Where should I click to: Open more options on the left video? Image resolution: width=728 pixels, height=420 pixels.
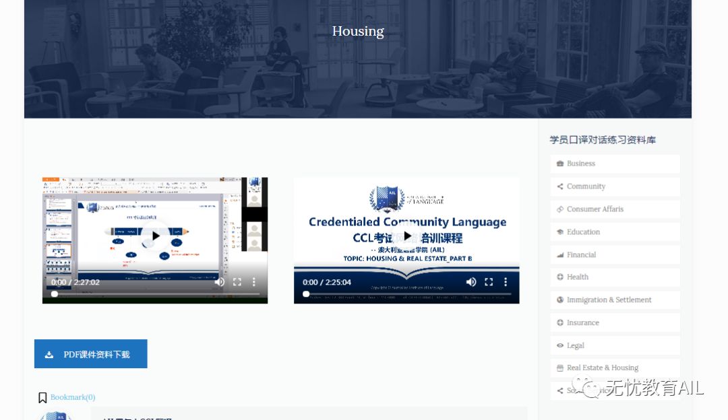(x=254, y=282)
